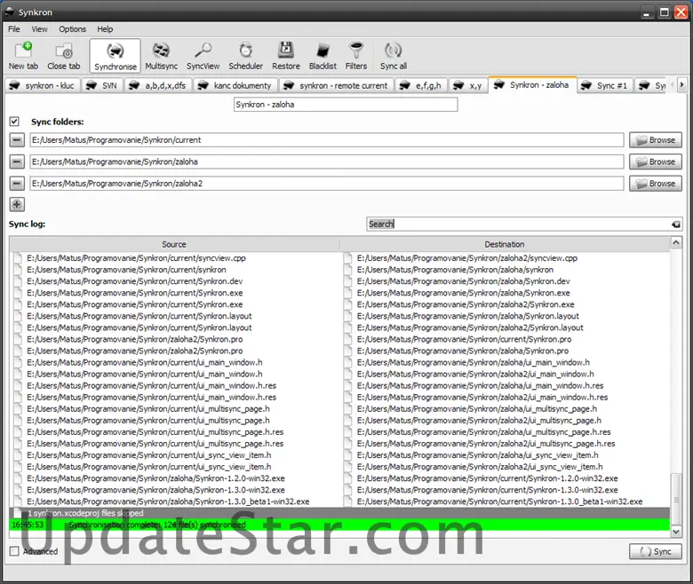693x584 pixels.
Task: Select destination row zaloha2/syncview.cpp
Action: [467, 258]
